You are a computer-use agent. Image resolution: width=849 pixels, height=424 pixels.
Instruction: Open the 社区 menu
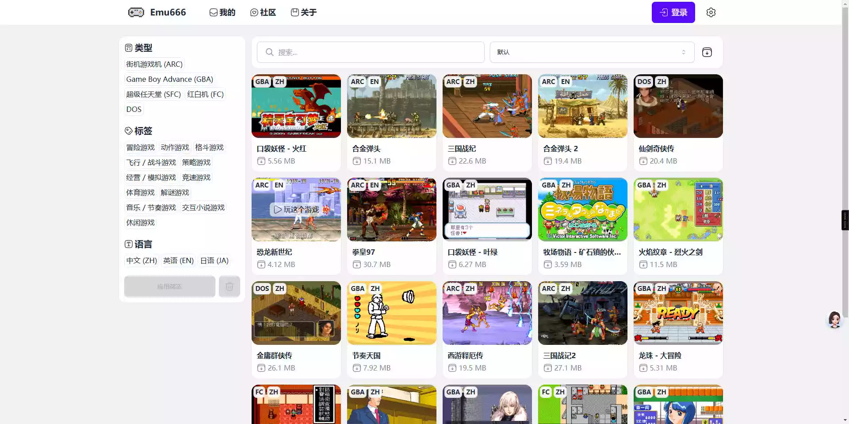click(263, 12)
